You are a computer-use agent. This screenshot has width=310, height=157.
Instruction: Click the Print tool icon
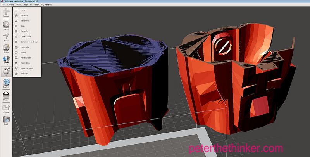click(6, 121)
